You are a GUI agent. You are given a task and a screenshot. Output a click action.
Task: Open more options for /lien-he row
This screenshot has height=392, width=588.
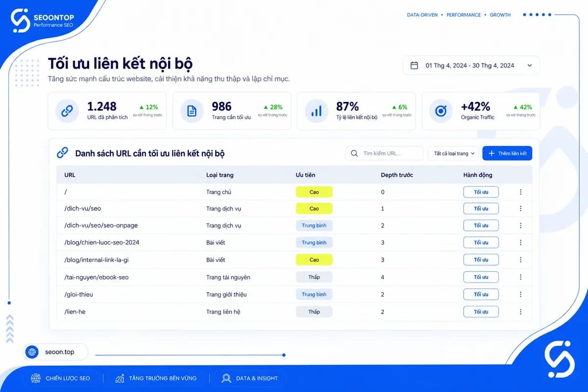pyautogui.click(x=520, y=312)
